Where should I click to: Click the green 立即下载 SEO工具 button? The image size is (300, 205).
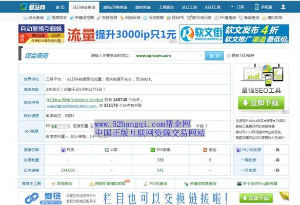tap(261, 103)
